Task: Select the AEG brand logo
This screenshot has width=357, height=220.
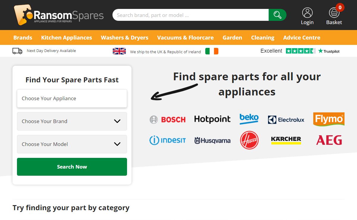Action: click(329, 140)
